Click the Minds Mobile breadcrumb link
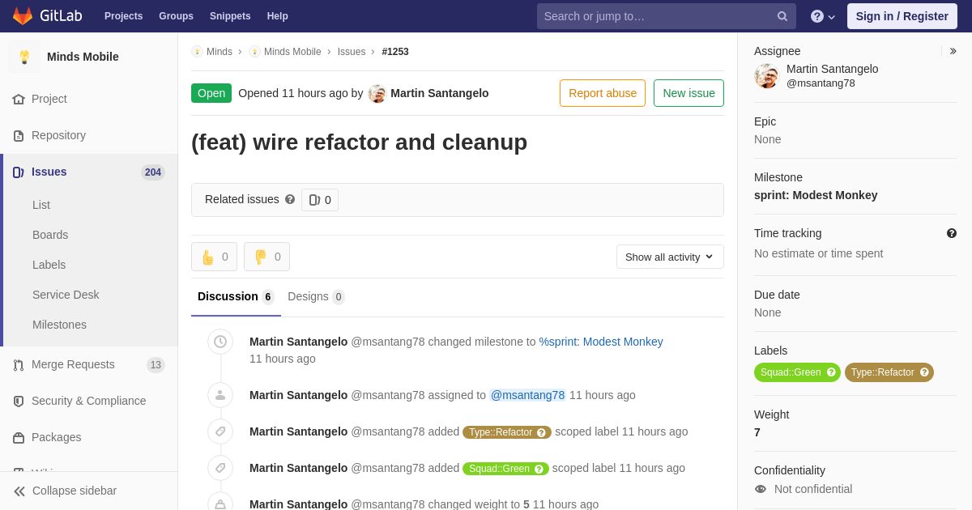The width and height of the screenshot is (972, 510). (x=292, y=52)
